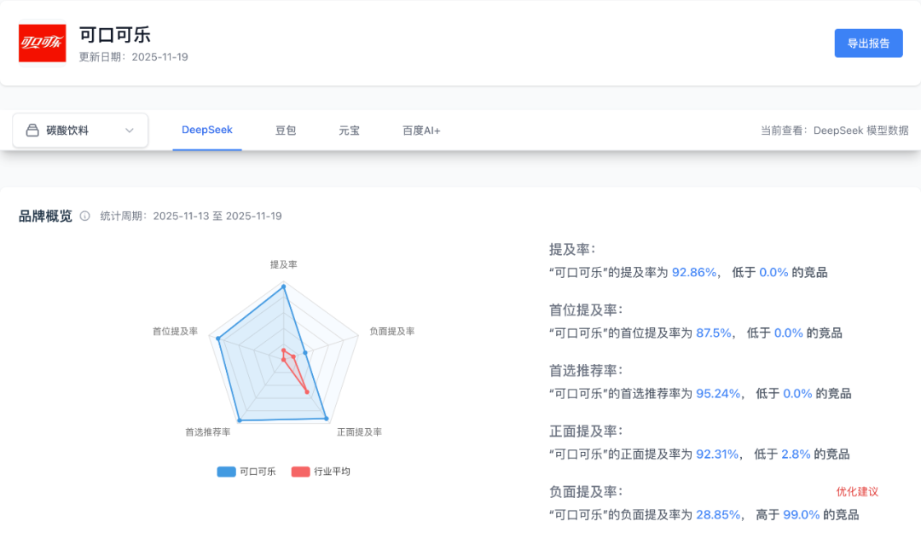Screen dimensions: 921x544
Task: Click the 当前查看：DeepSeek 模型数据 label
Action: pyautogui.click(x=835, y=130)
